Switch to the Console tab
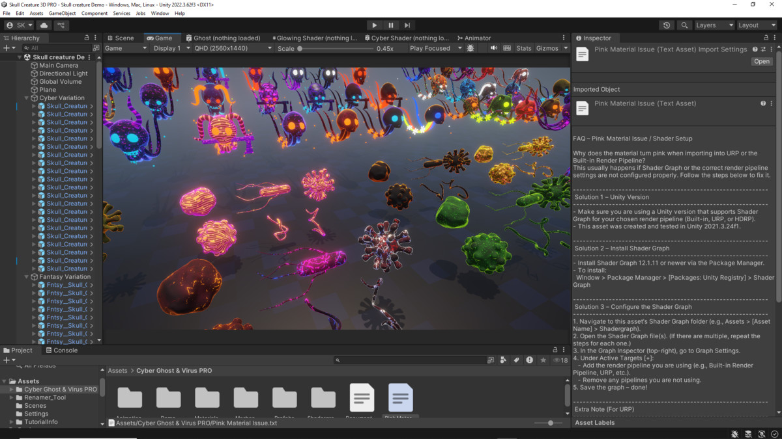782x439 pixels. [x=61, y=350]
